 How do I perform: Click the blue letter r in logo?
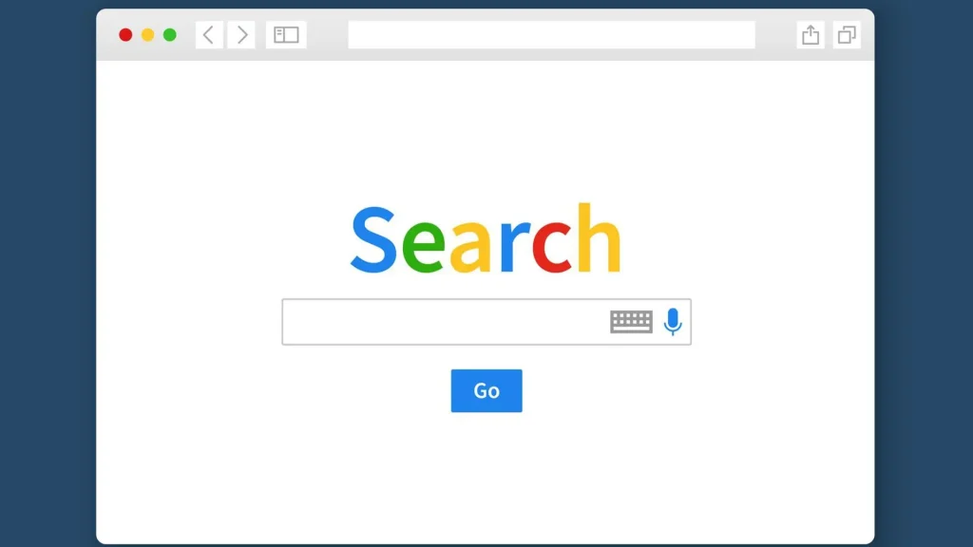tap(514, 247)
